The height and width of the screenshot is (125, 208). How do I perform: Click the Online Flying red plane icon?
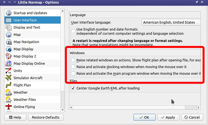pyautogui.click(x=9, y=107)
